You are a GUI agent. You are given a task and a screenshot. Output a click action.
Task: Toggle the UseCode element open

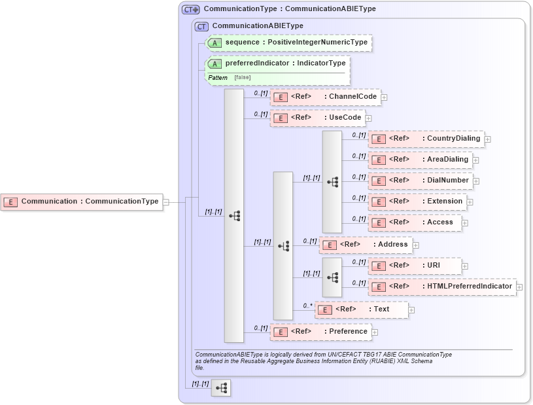pyautogui.click(x=368, y=118)
